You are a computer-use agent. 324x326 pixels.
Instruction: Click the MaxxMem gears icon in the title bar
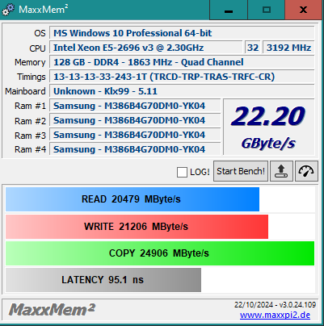click(8, 10)
